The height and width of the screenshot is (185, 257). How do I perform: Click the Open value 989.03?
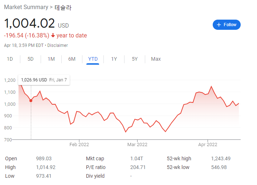pyautogui.click(x=44, y=158)
